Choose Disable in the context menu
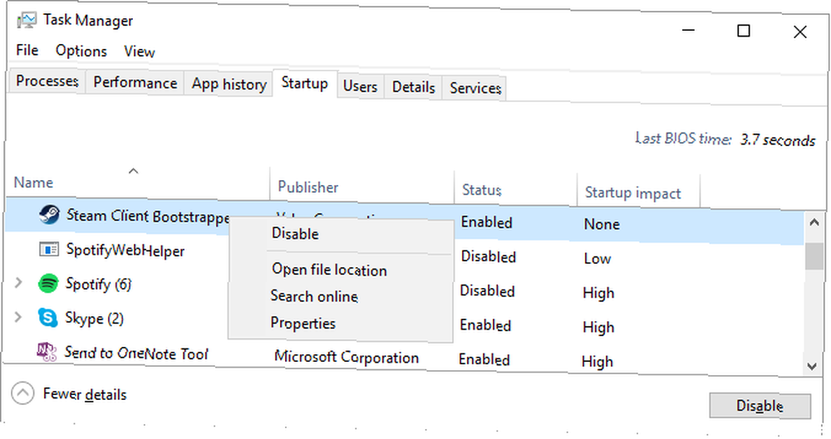The width and height of the screenshot is (831, 439). pyautogui.click(x=295, y=233)
